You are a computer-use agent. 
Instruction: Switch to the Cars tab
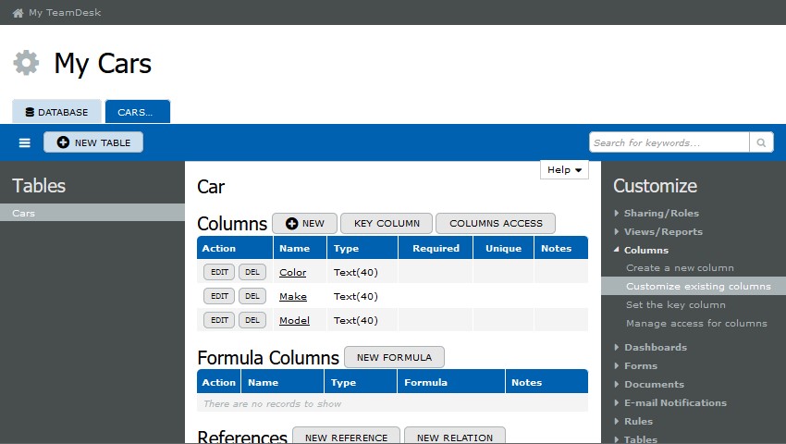point(137,112)
